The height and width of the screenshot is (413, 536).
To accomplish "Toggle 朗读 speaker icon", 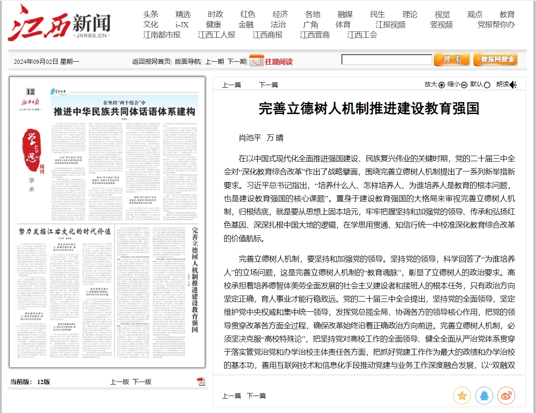I will tap(513, 85).
